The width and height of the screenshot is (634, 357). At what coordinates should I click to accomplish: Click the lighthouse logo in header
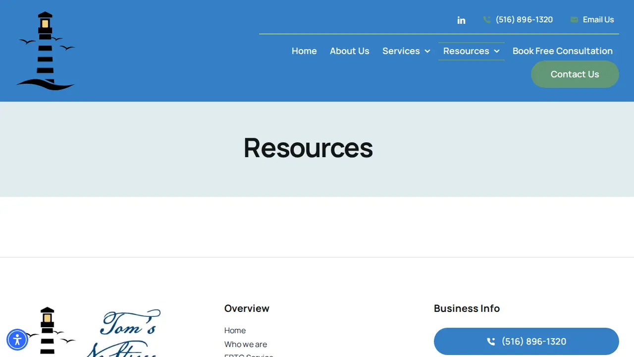click(x=46, y=51)
